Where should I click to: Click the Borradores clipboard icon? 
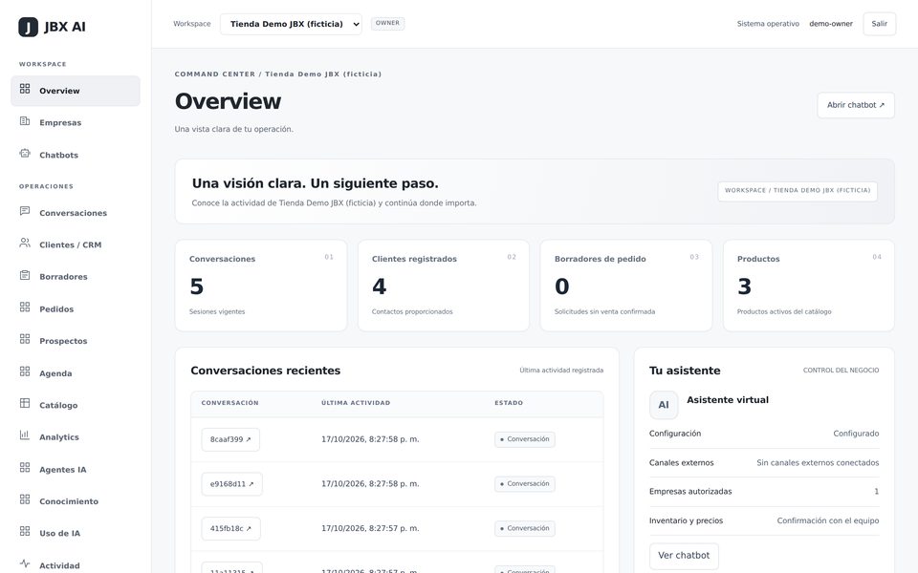pos(25,275)
